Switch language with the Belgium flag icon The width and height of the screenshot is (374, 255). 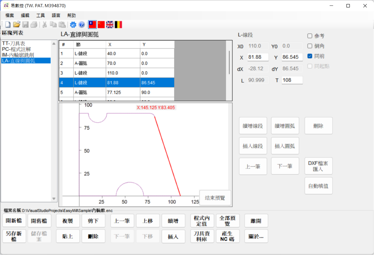pos(118,25)
